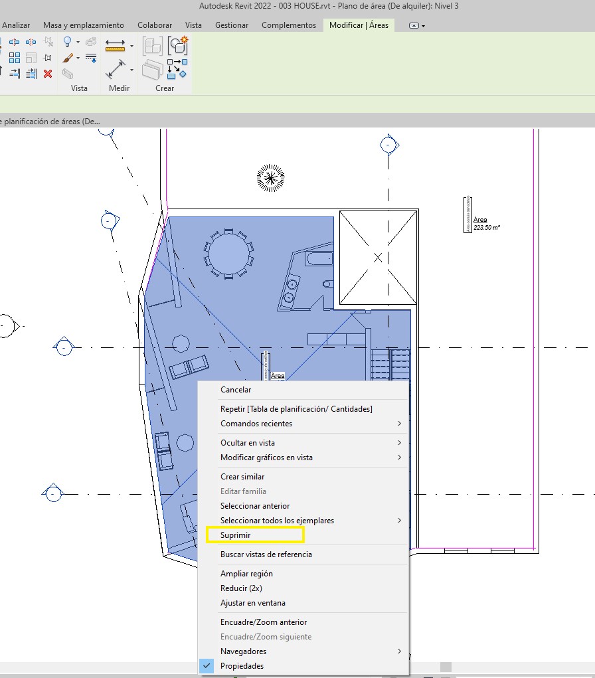Click the red X delete icon

click(x=48, y=74)
